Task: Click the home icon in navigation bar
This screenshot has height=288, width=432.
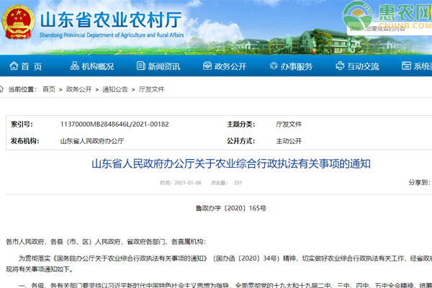Action: (14, 66)
